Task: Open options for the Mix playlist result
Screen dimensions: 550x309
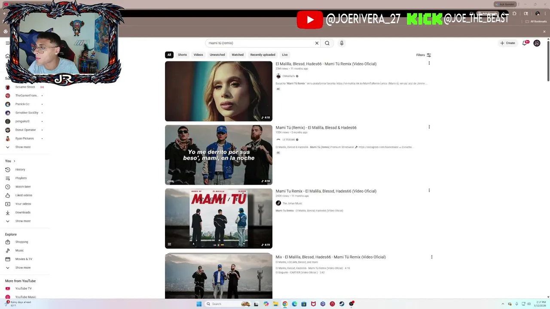Action: pyautogui.click(x=431, y=257)
